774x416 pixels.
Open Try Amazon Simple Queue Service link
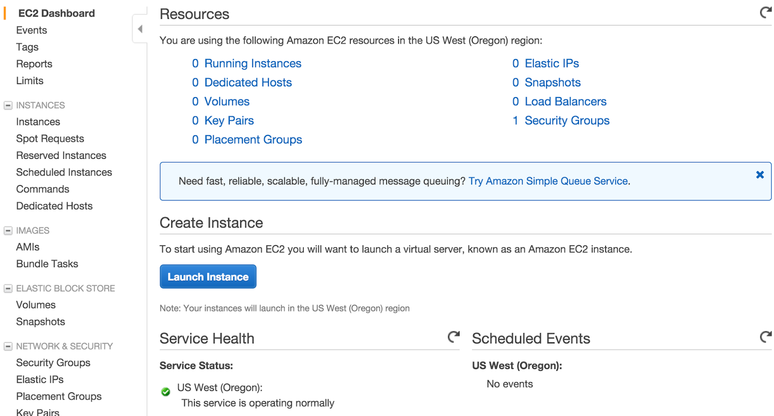tap(548, 181)
